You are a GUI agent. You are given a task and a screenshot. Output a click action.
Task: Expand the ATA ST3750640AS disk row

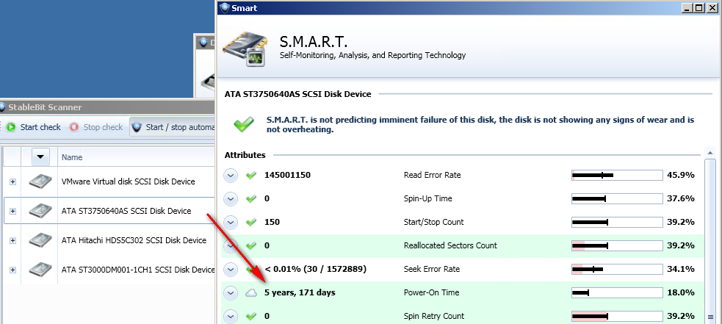point(12,211)
